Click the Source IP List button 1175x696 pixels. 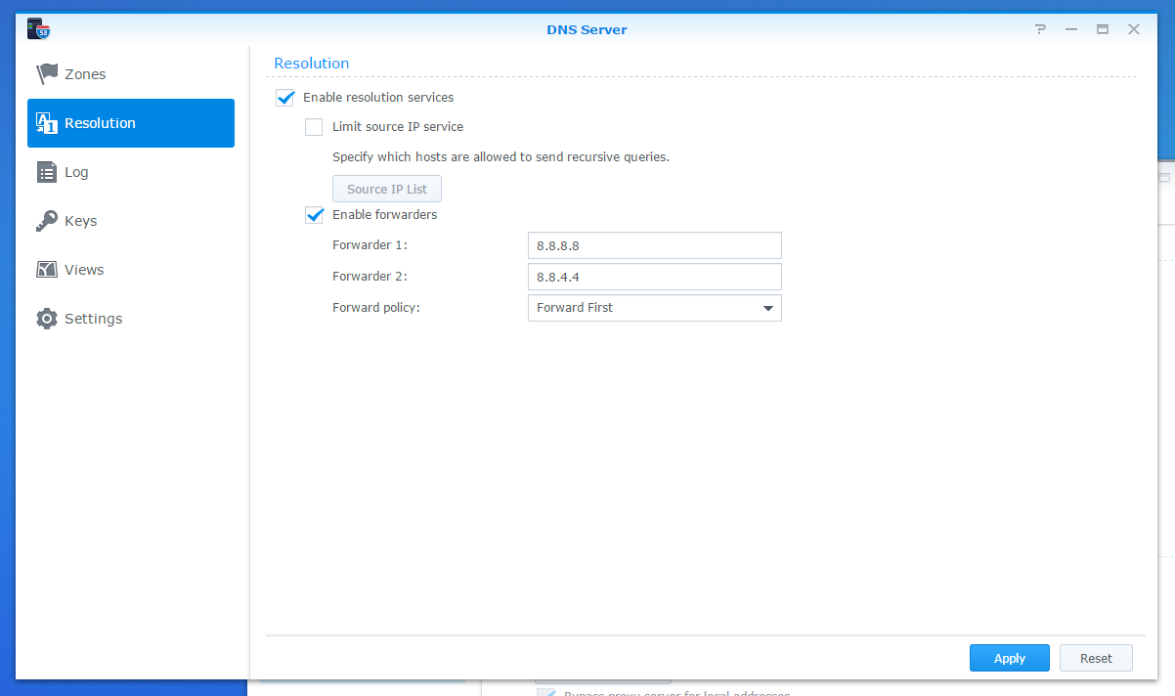387,189
